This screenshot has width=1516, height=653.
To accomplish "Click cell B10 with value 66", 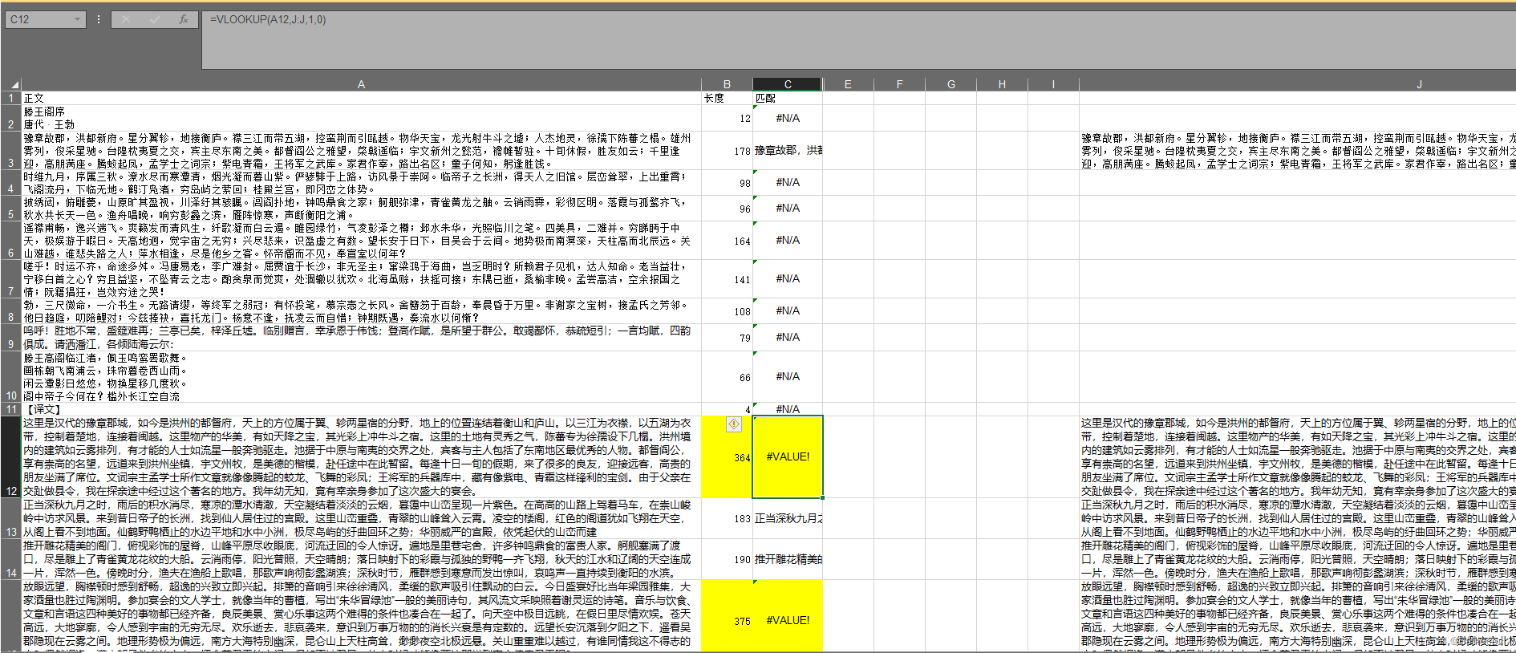I will click(727, 376).
